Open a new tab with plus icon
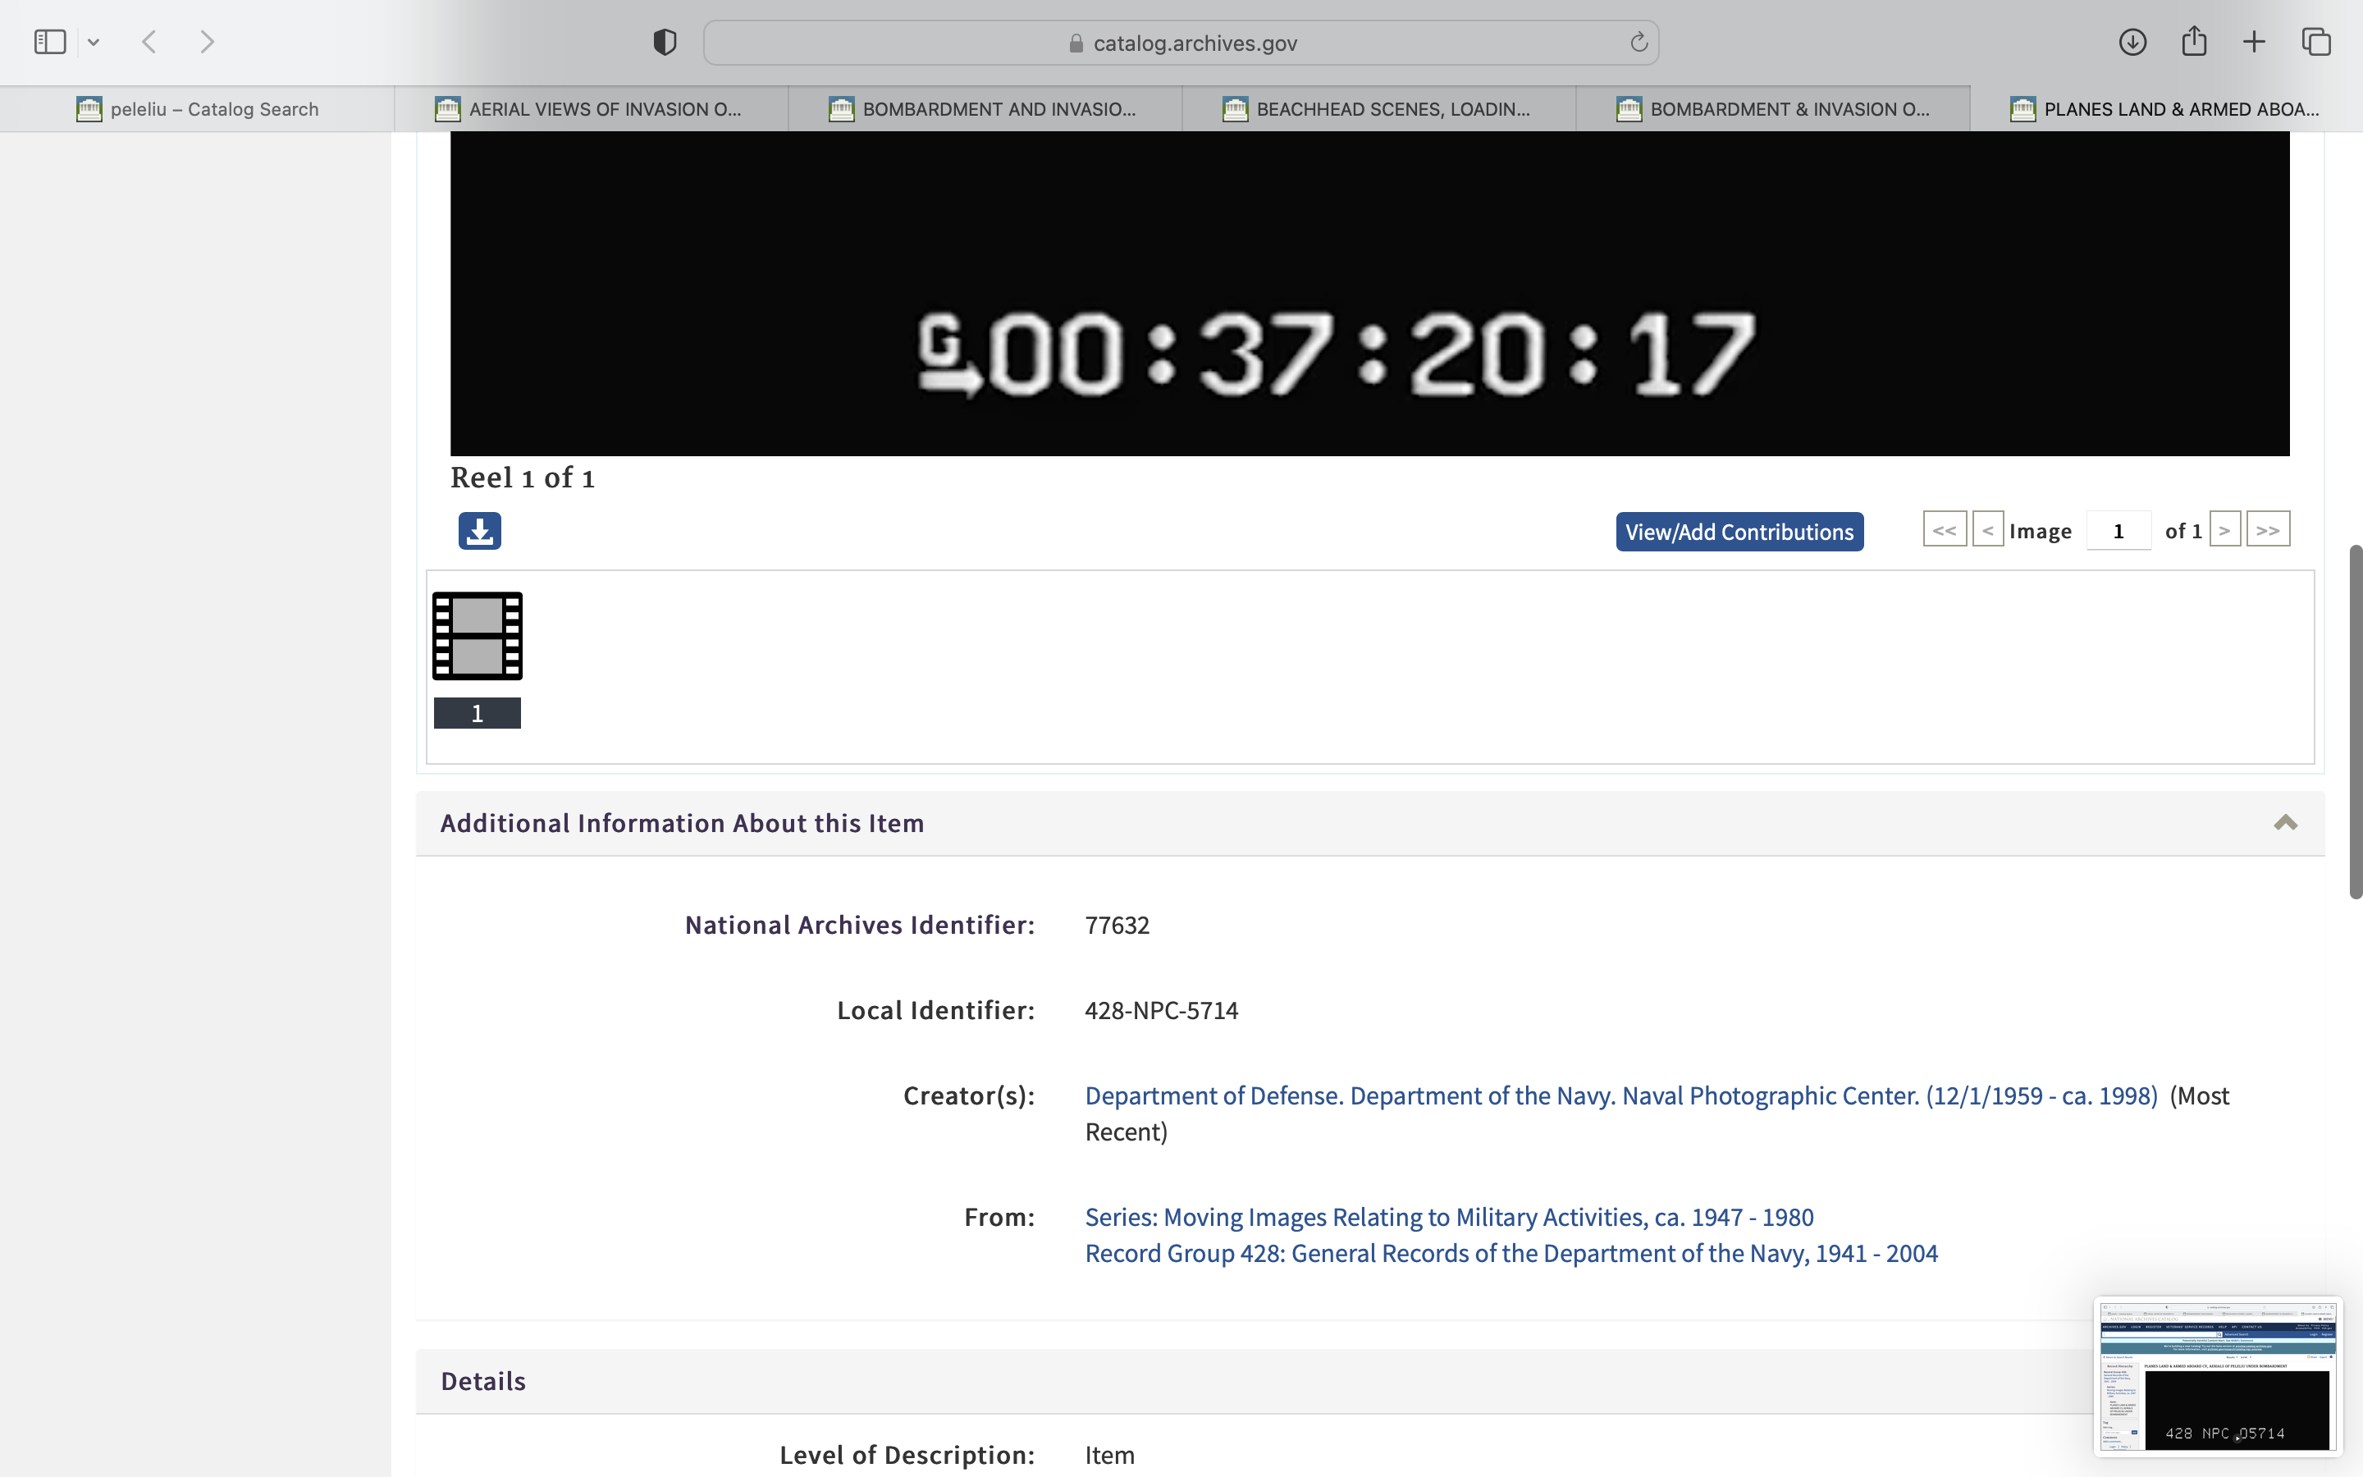 [2254, 42]
